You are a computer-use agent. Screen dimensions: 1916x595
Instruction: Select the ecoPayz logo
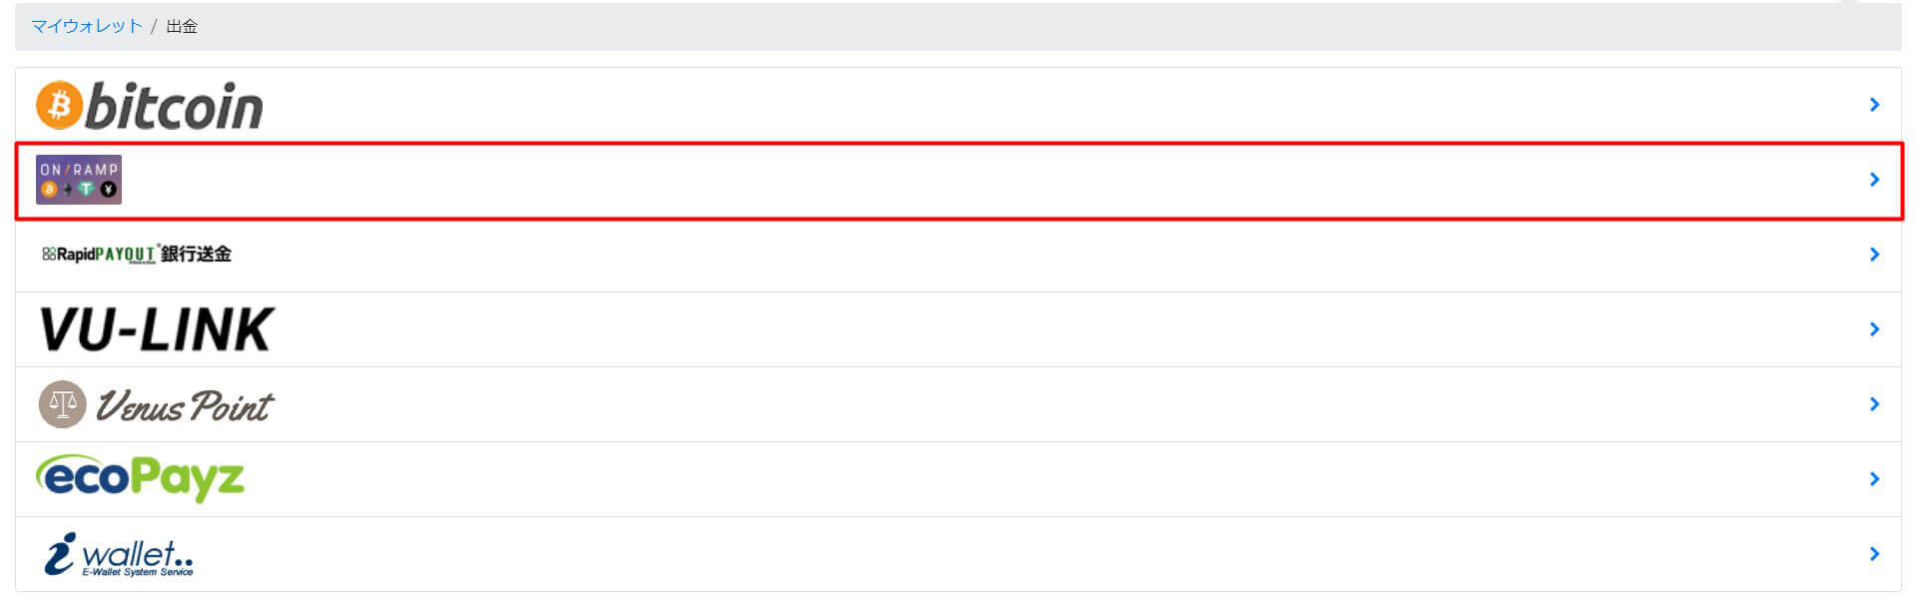click(x=140, y=478)
